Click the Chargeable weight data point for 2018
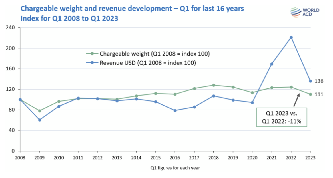 pyautogui.click(x=214, y=85)
